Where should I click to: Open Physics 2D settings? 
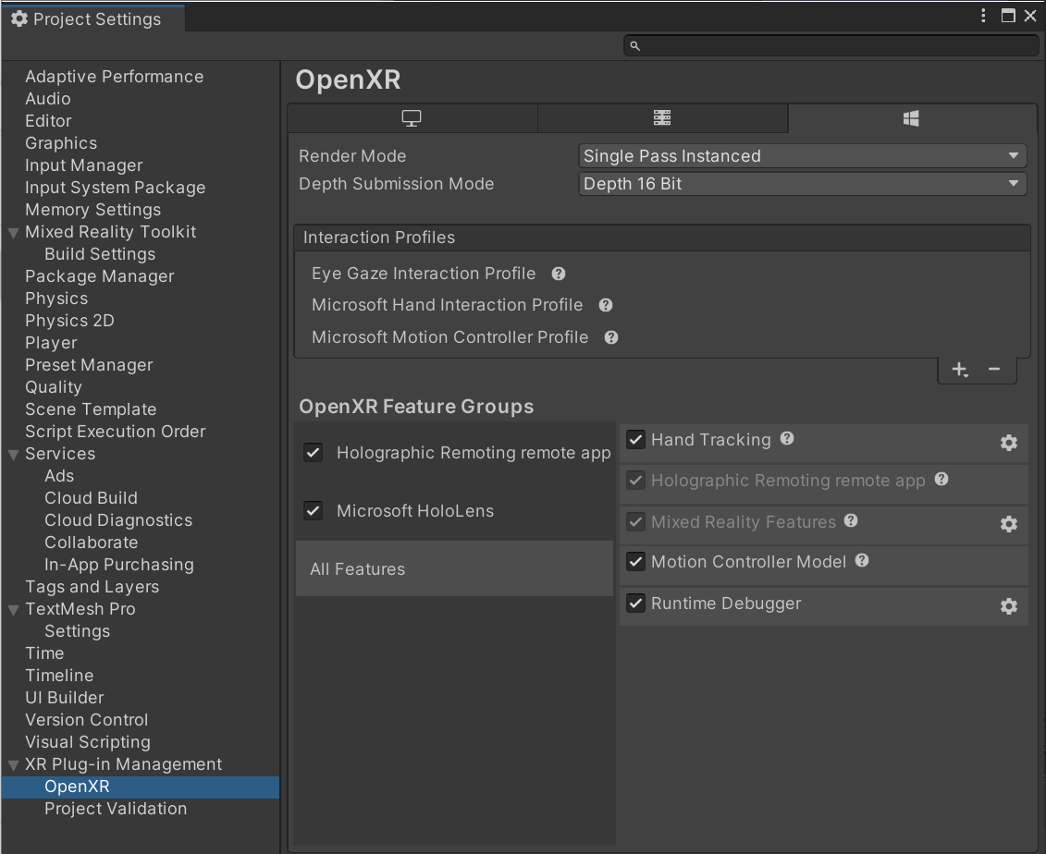70,321
